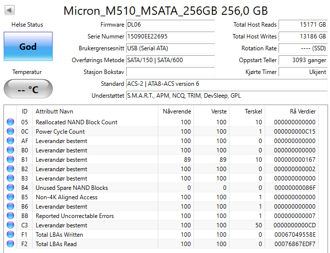Click the status orb for Reported Uncorrectable Errors
Image resolution: width=330 pixels, height=253 pixels.
tap(10, 216)
